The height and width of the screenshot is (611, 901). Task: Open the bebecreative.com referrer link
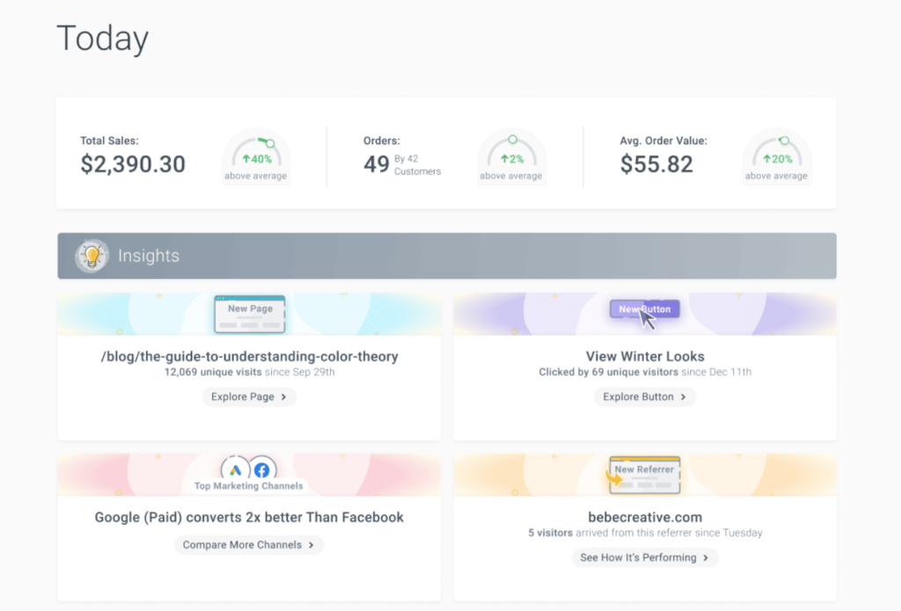tap(645, 517)
